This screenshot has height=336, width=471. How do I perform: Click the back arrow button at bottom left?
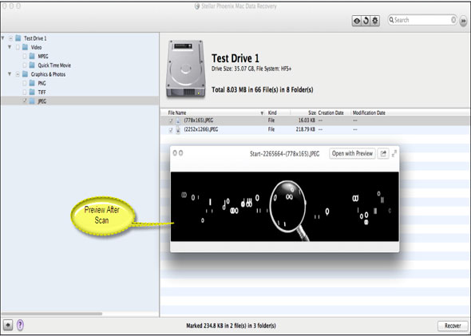pyautogui.click(x=8, y=325)
